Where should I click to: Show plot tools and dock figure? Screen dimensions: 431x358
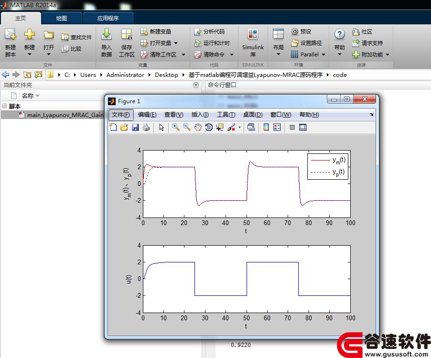click(x=302, y=127)
